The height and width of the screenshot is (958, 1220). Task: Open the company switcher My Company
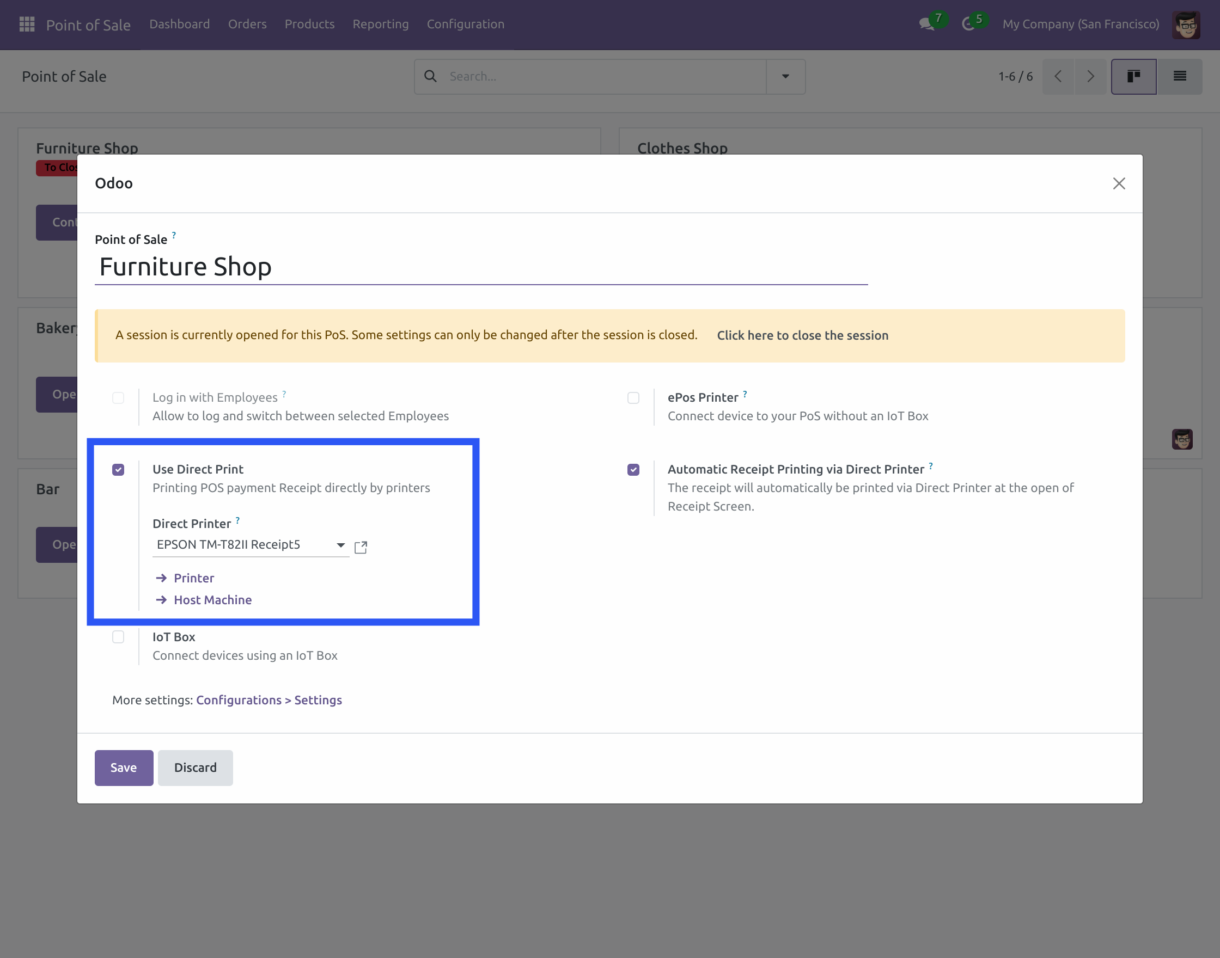click(1080, 24)
